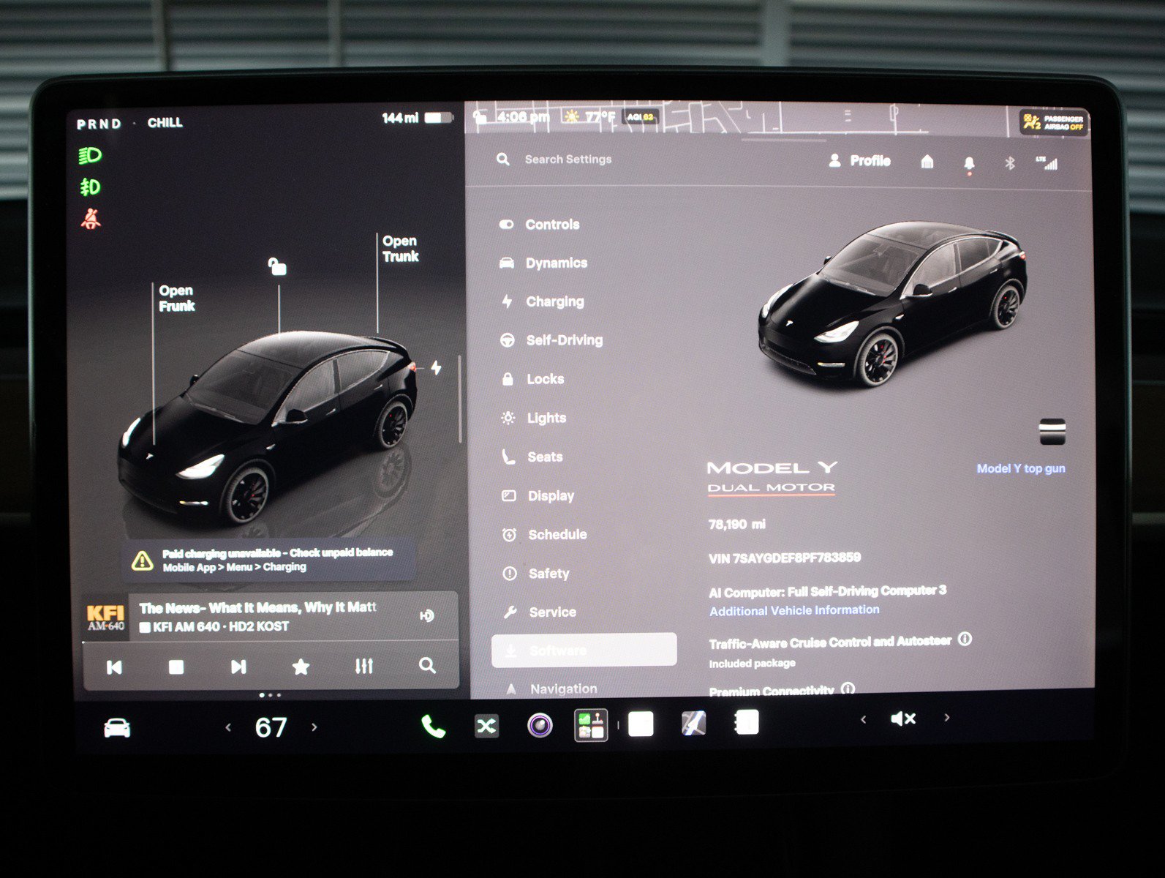The image size is (1165, 878).
Task: Open the Locks settings menu
Action: pyautogui.click(x=533, y=379)
